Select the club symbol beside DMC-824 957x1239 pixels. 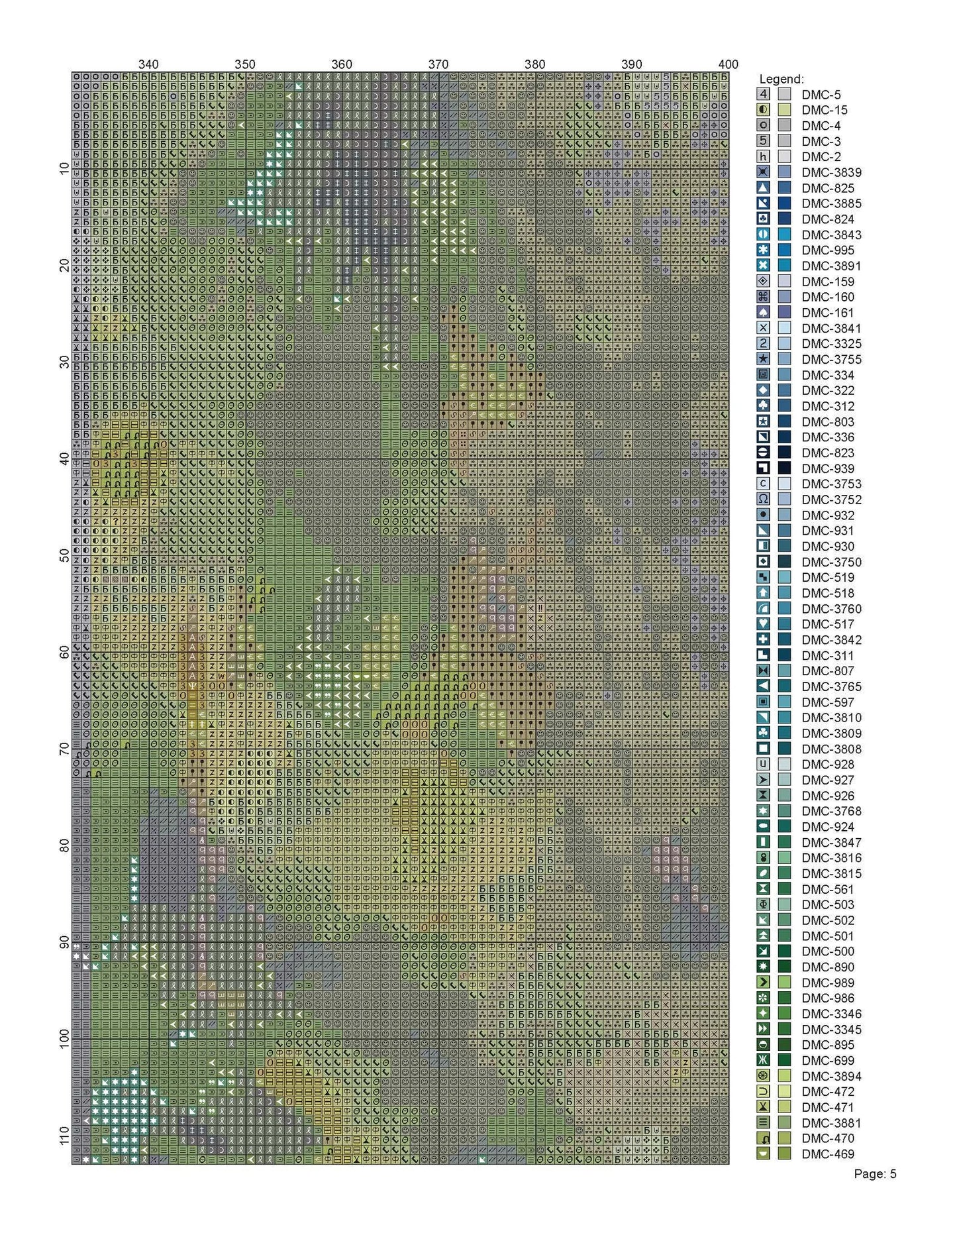[764, 219]
